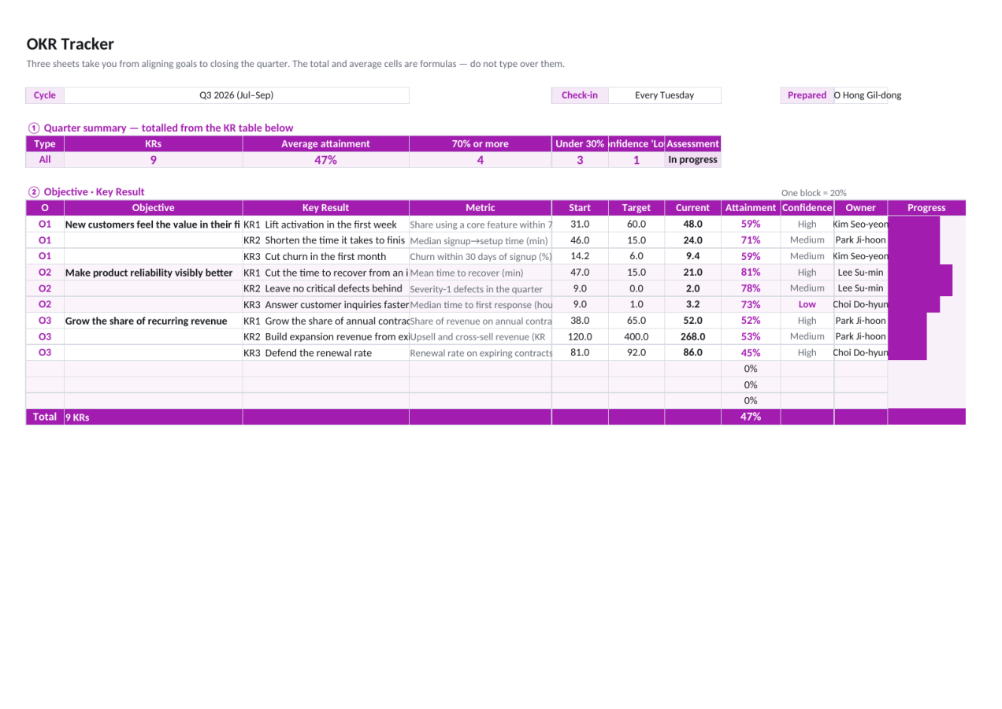Click the attainment value '71%'

(x=751, y=240)
